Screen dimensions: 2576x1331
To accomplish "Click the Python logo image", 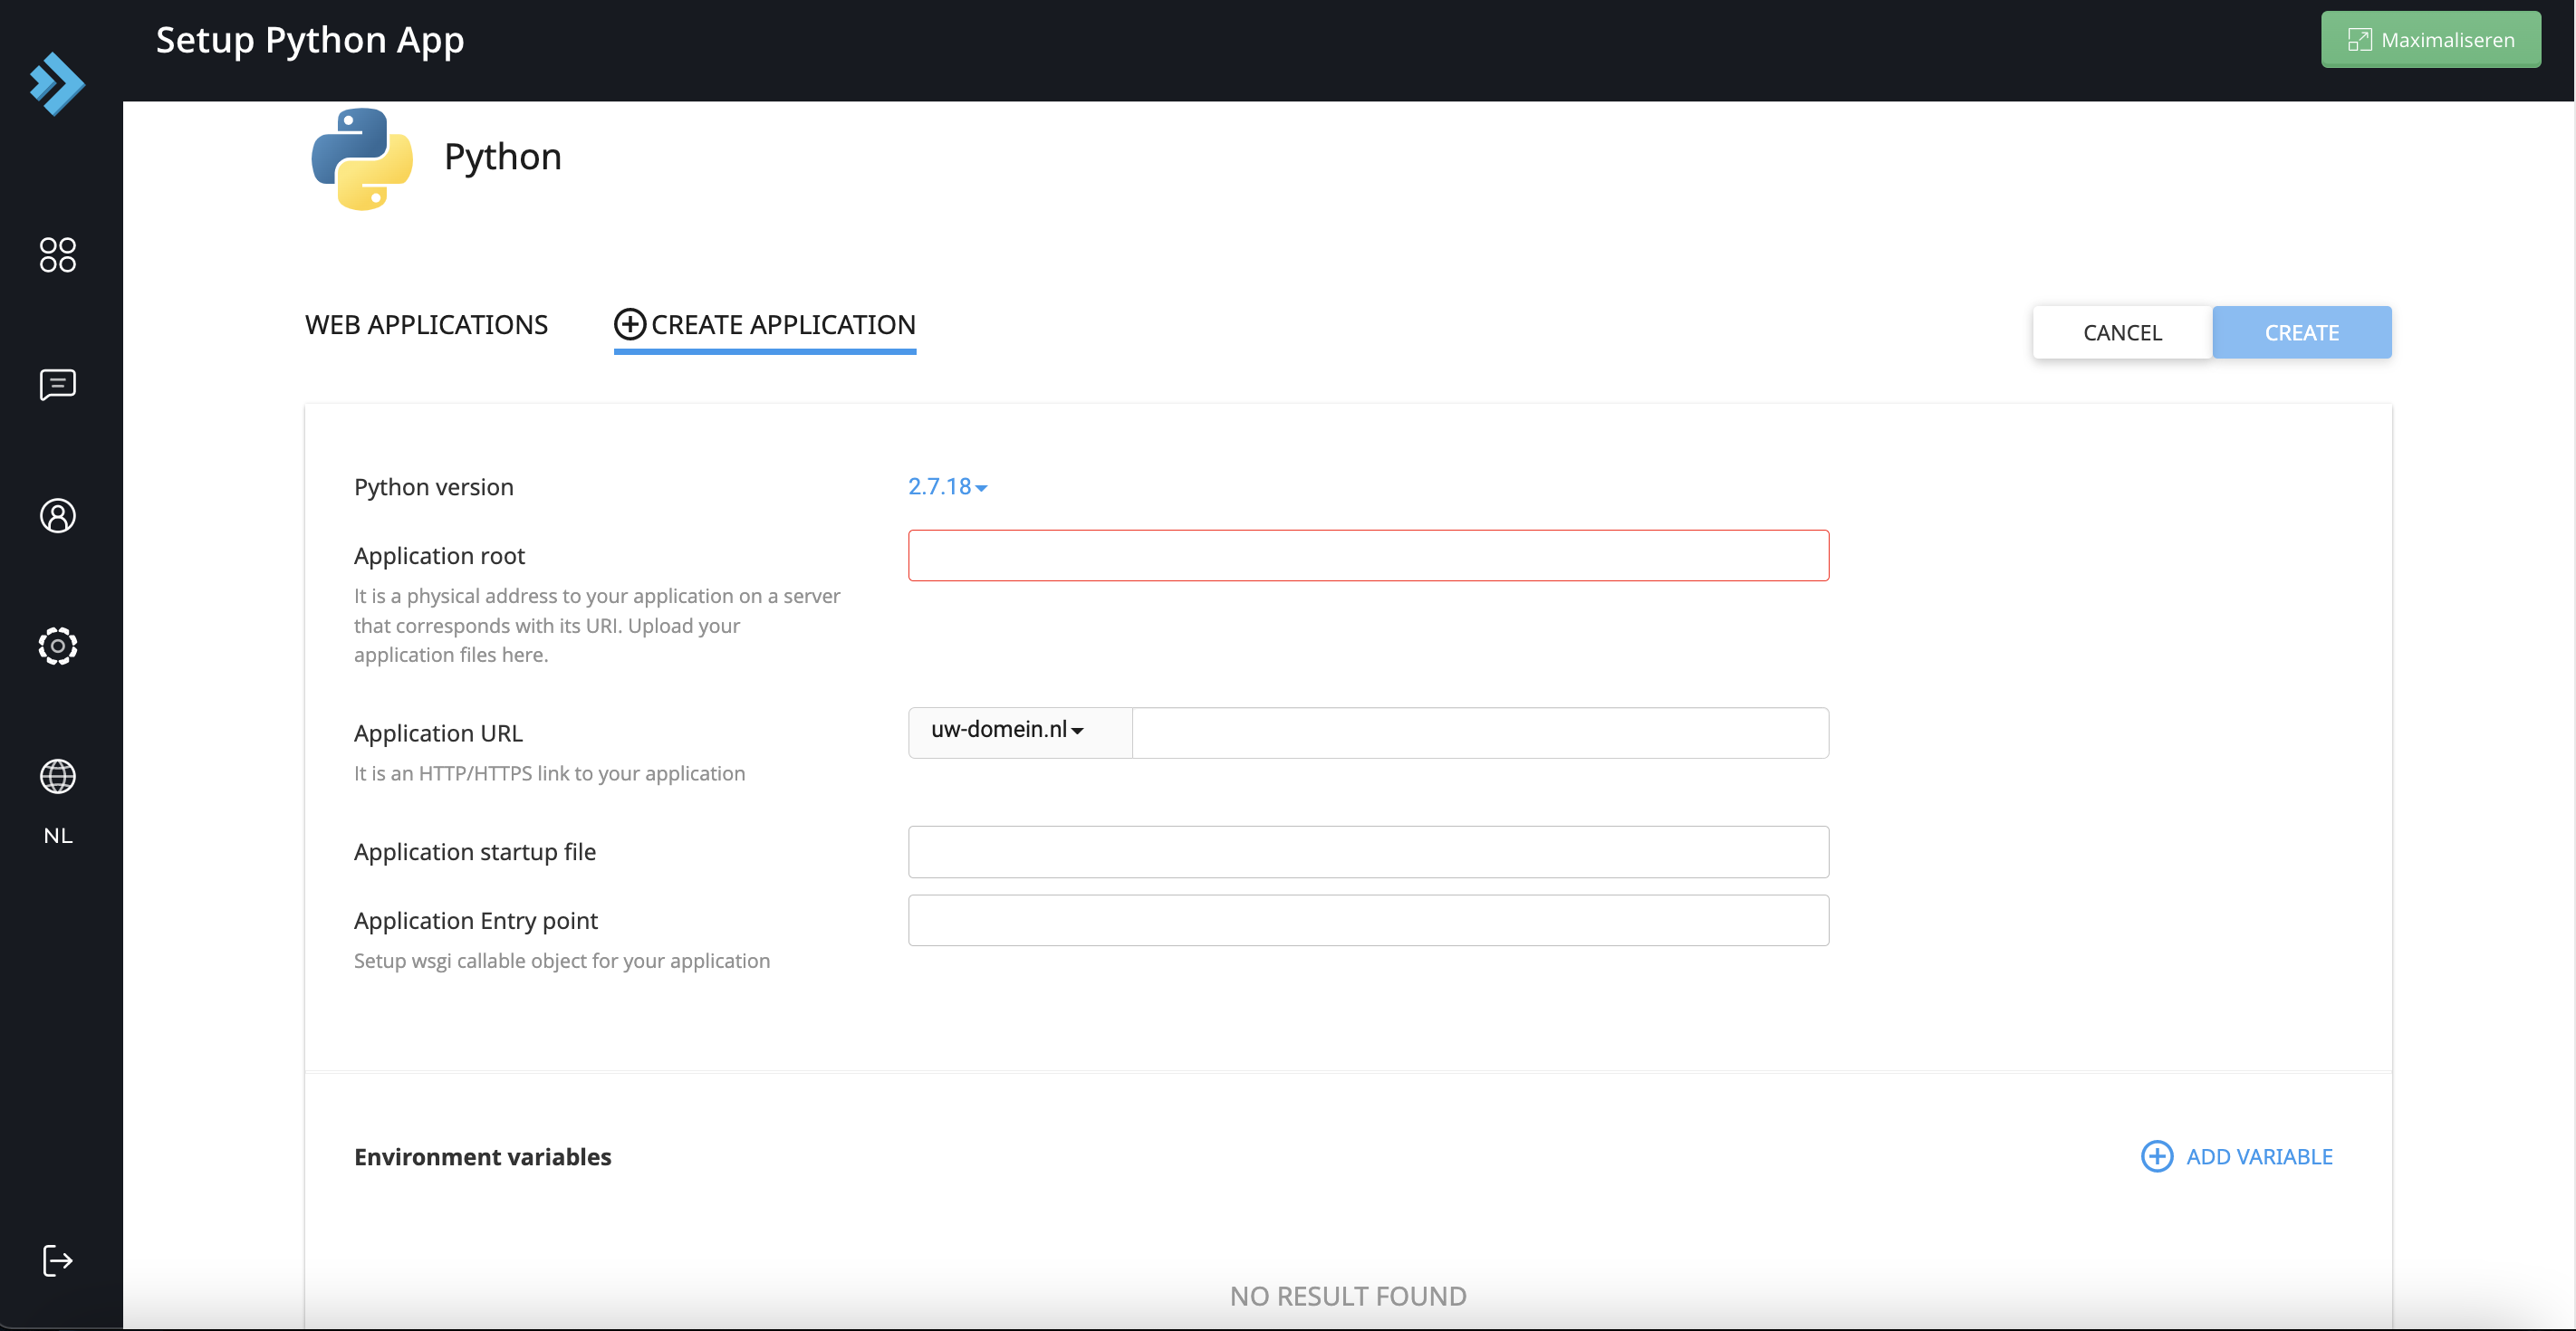I will pos(361,158).
